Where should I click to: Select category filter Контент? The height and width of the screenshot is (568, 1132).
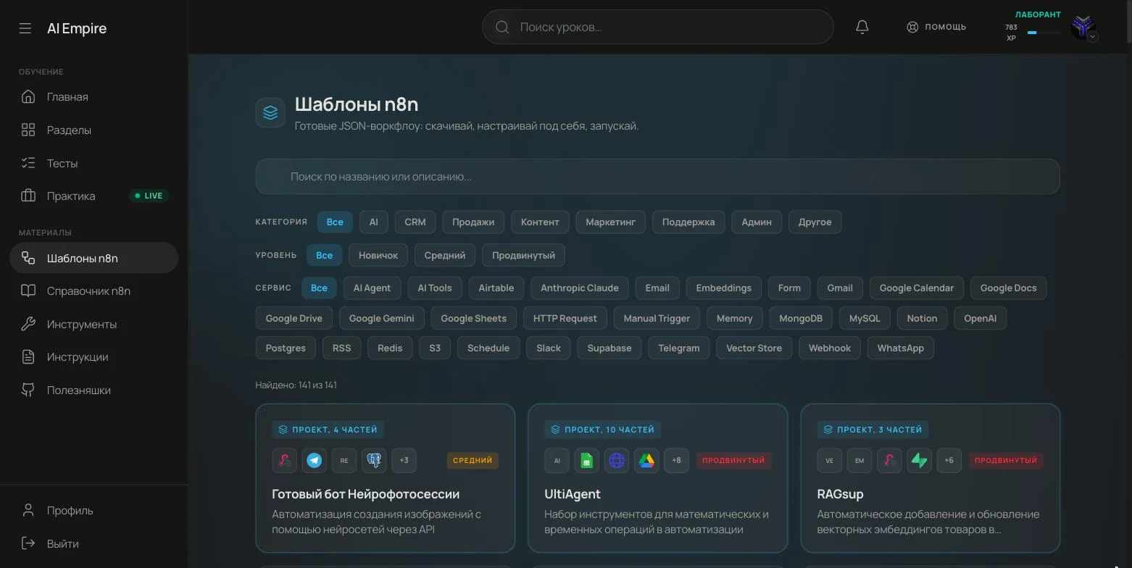tap(540, 222)
